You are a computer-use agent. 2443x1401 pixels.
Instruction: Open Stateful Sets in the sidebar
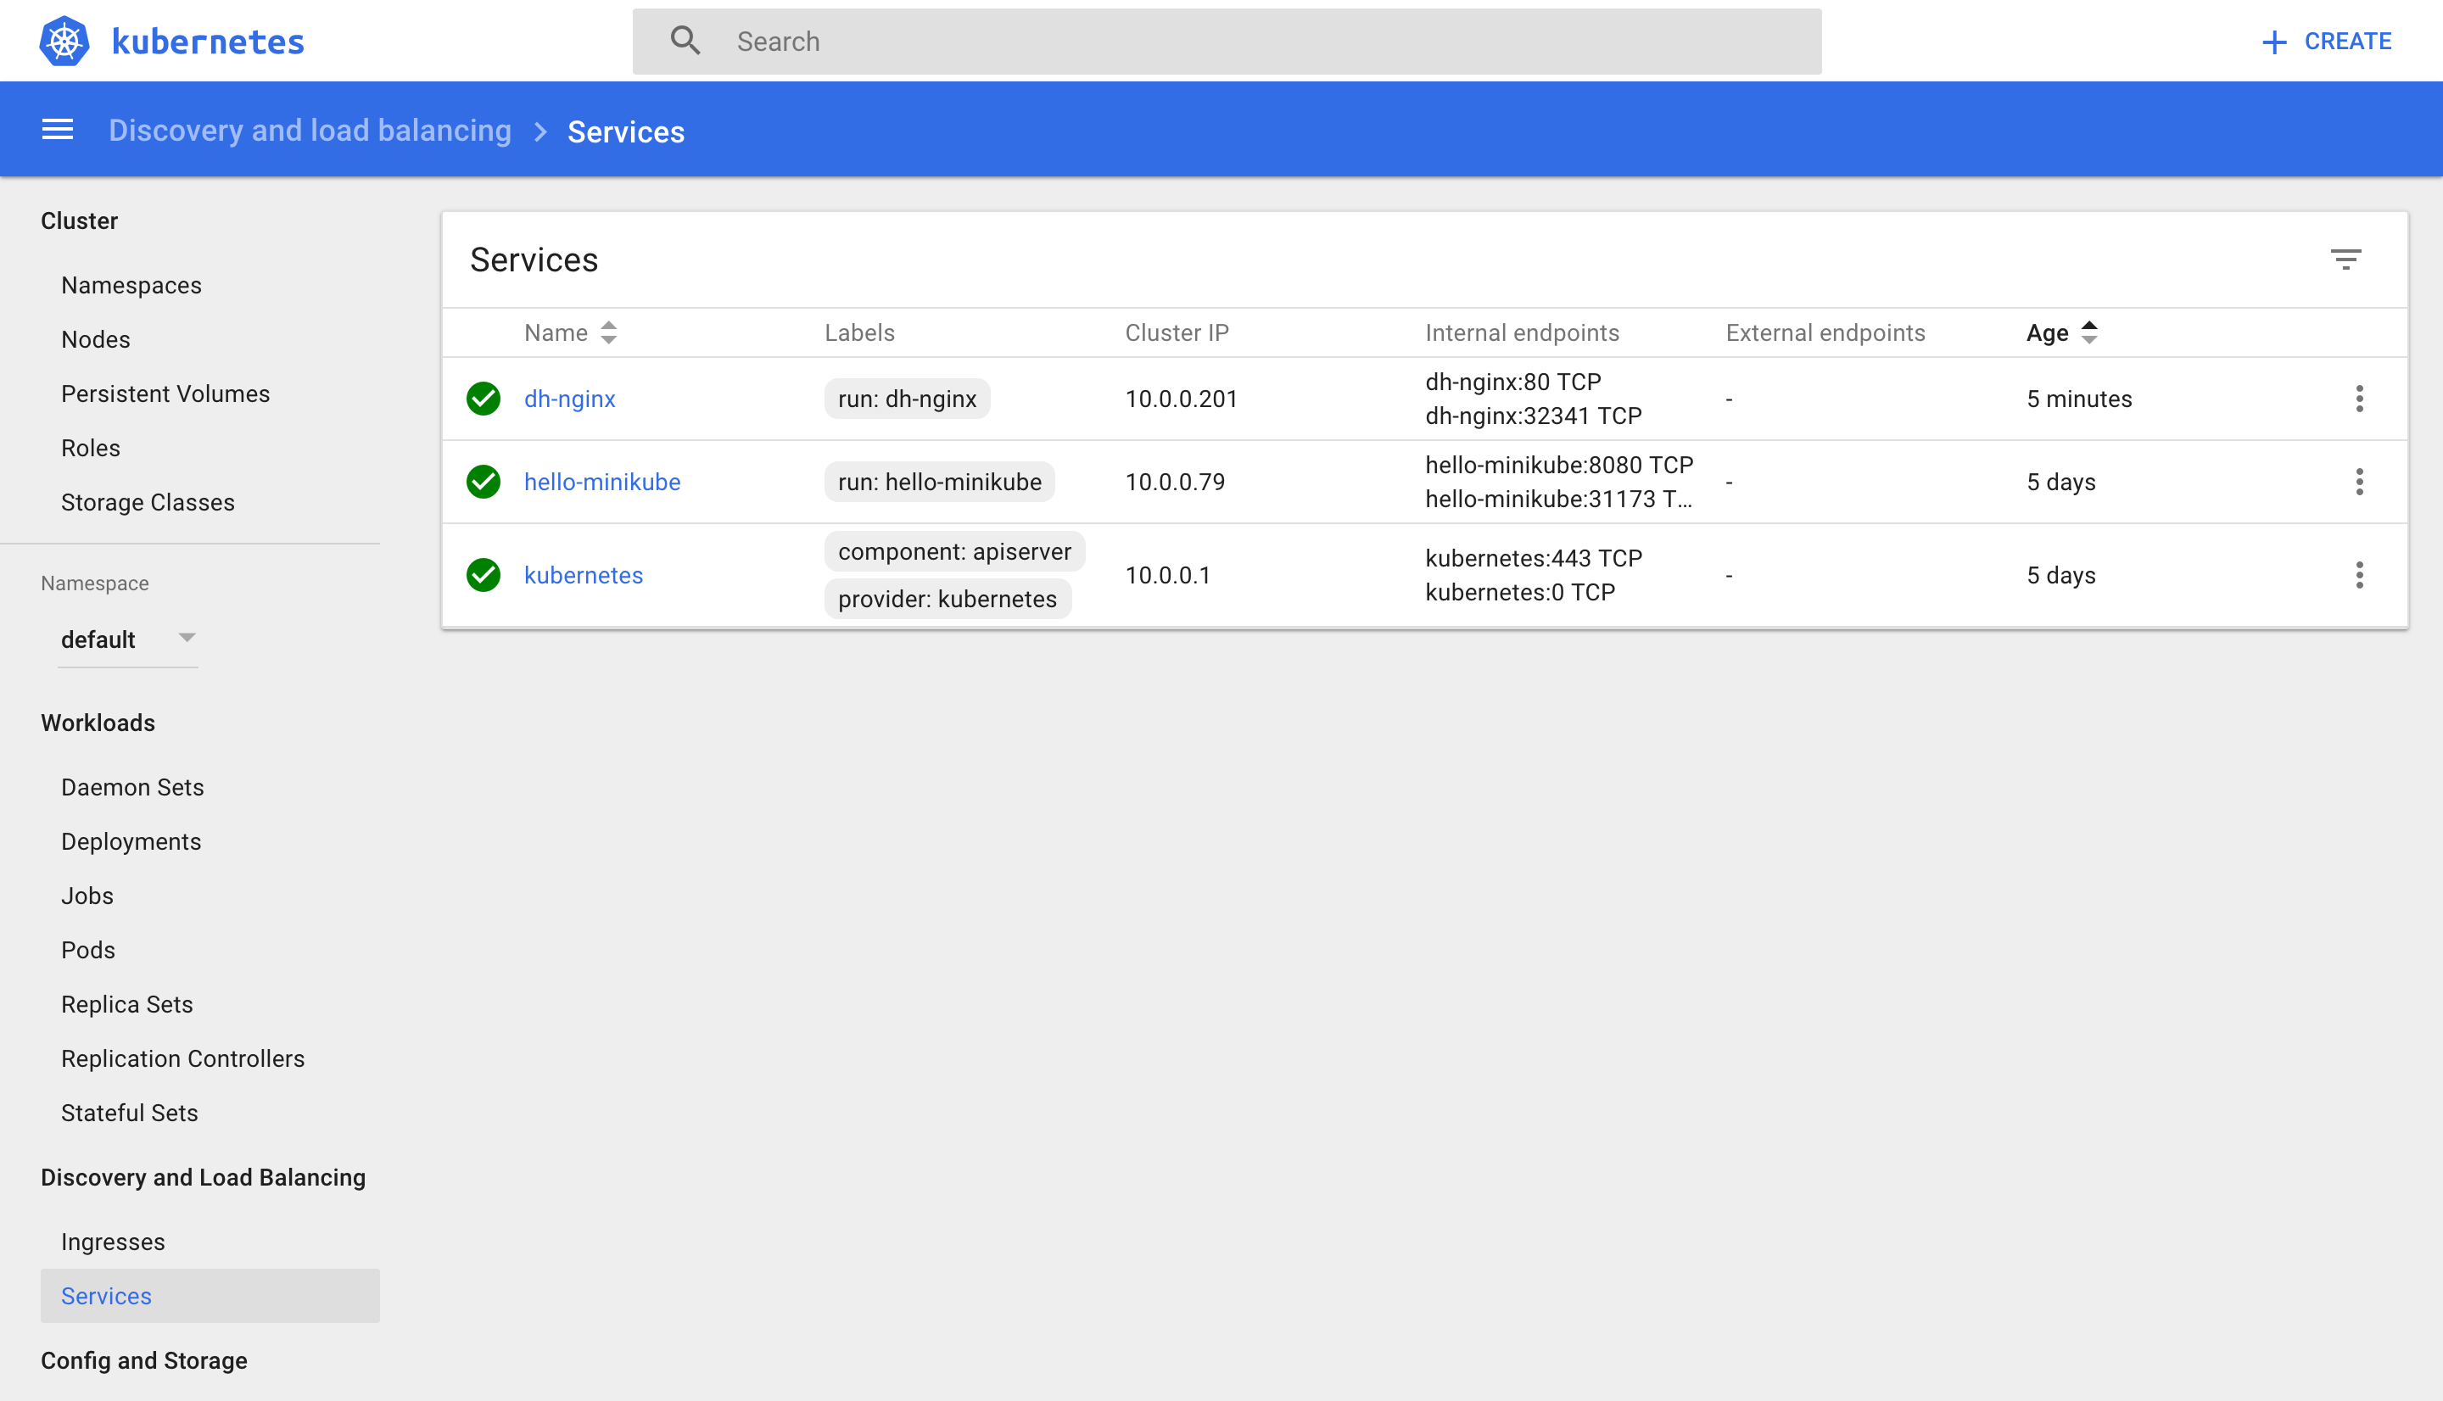130,1113
